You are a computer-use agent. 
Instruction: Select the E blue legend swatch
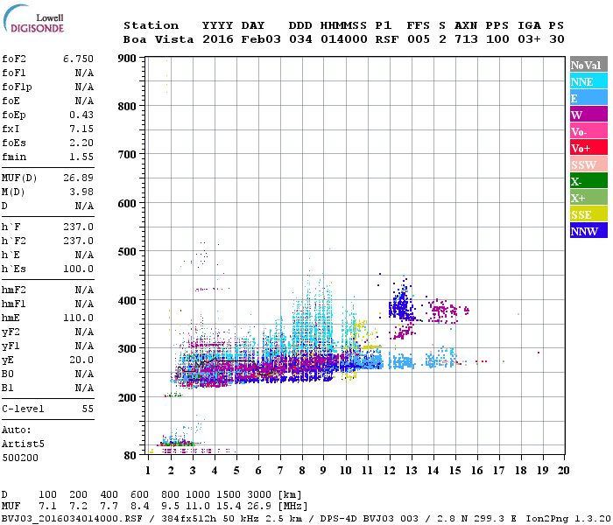588,98
